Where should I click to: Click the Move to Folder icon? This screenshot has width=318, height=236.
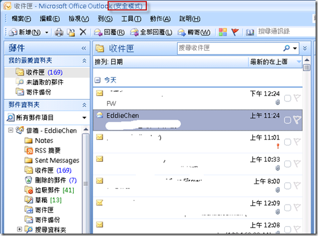point(71,32)
